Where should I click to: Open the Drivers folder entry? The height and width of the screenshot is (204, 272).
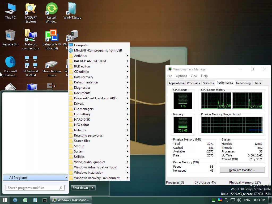tap(99, 104)
